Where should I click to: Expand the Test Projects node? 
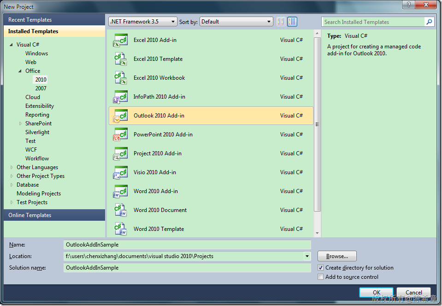tap(12, 202)
